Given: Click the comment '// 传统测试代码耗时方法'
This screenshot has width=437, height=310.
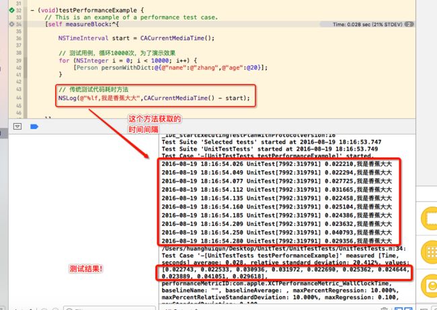Looking at the screenshot, I should [x=93, y=89].
